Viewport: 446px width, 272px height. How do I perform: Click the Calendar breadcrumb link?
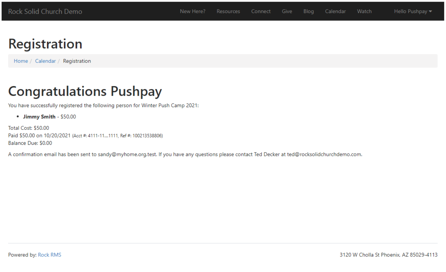click(45, 61)
